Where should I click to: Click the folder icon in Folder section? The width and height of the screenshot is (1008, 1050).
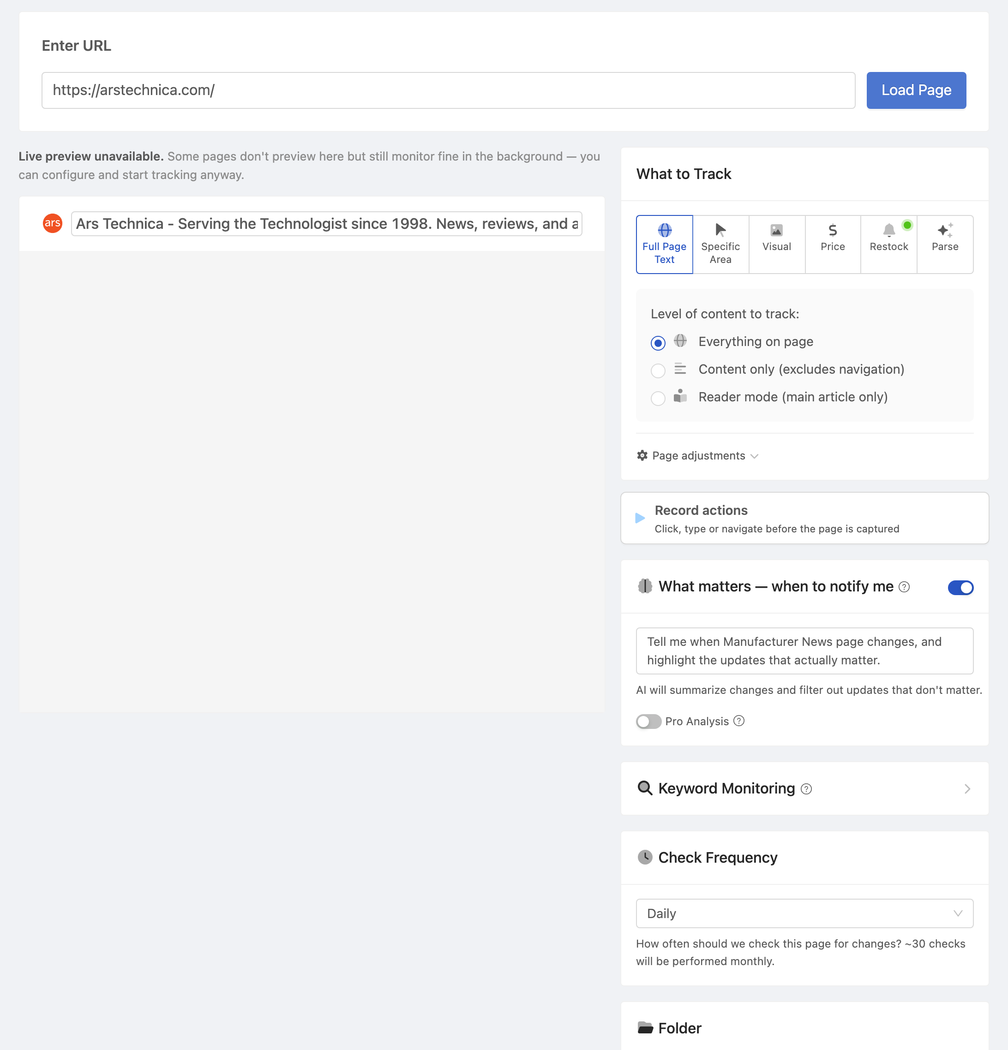click(x=645, y=1027)
